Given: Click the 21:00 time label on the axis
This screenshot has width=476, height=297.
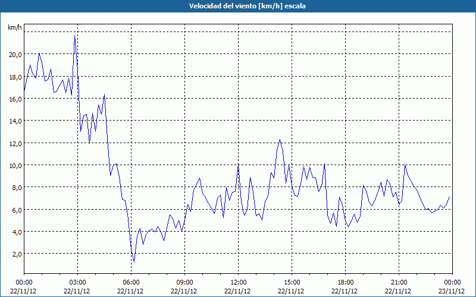Looking at the screenshot, I should (399, 283).
